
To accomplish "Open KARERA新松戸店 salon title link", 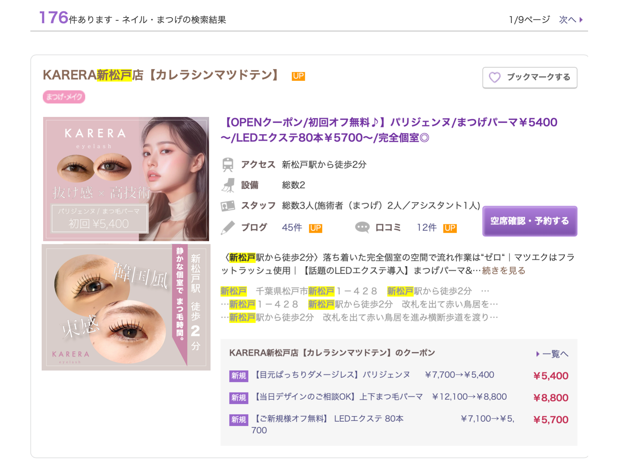I will (161, 75).
